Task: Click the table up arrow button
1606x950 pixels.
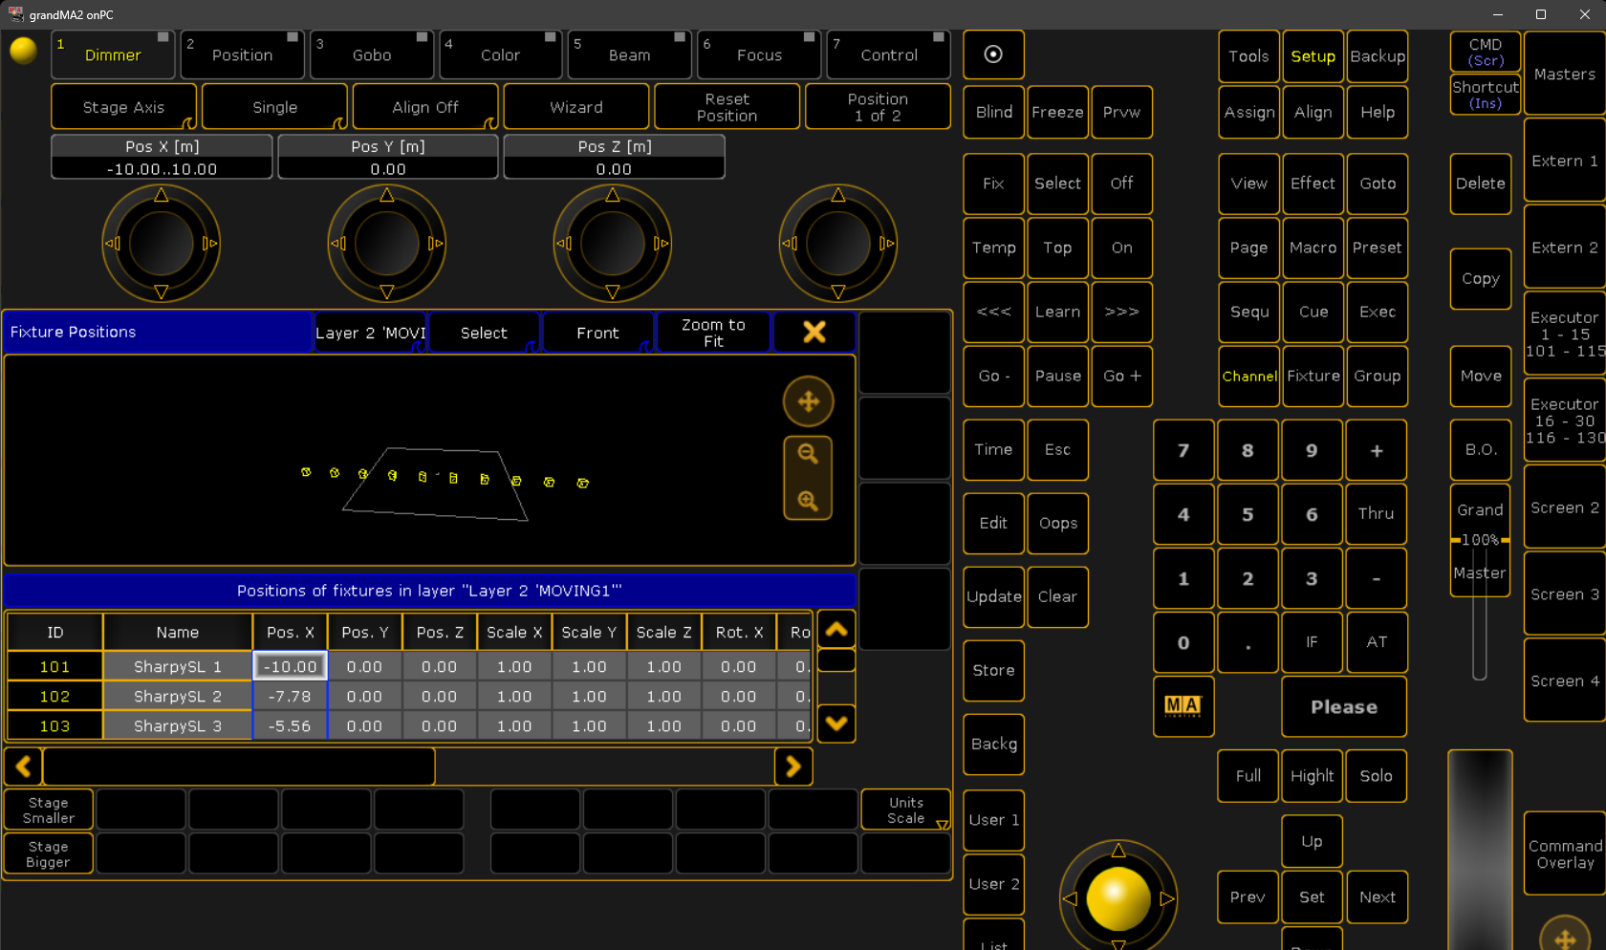Action: 836,630
